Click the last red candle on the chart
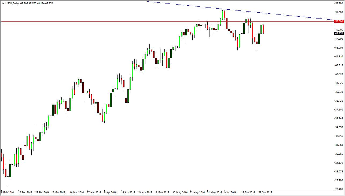Viewport: 345px width, 196px height. click(263, 29)
